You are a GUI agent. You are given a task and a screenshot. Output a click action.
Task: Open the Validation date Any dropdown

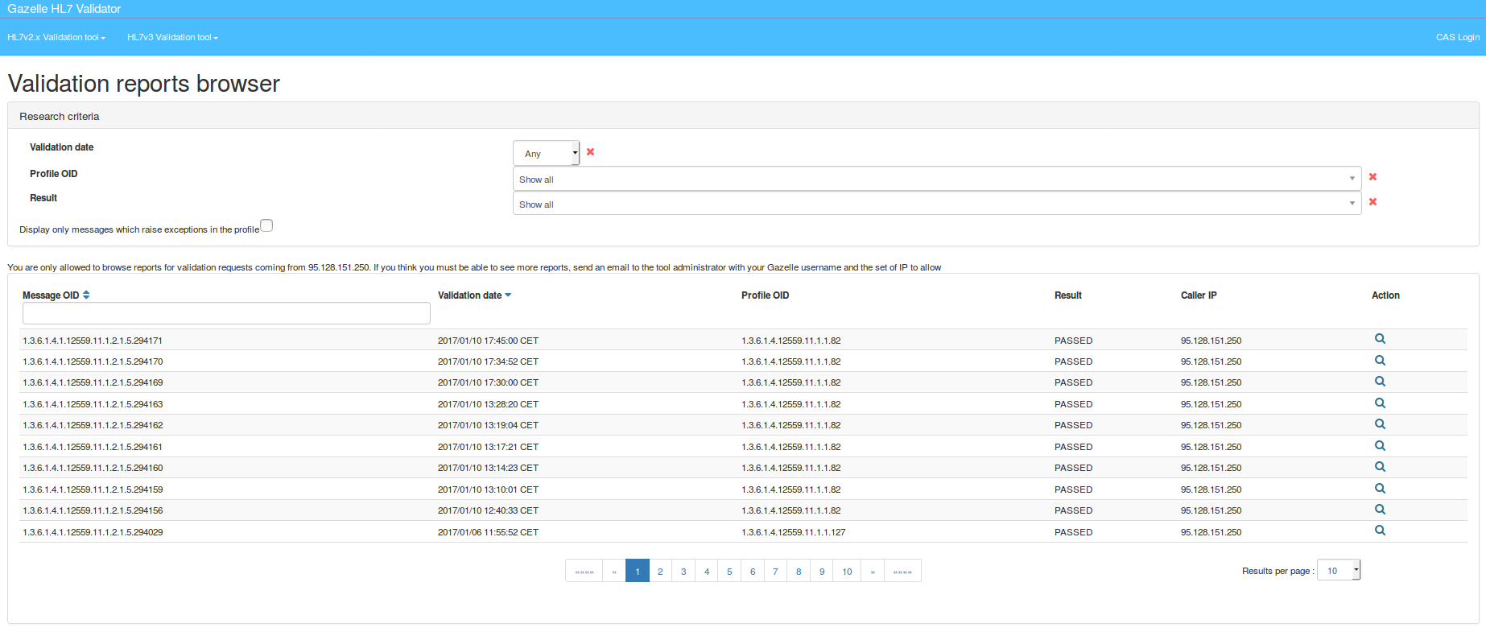(546, 153)
